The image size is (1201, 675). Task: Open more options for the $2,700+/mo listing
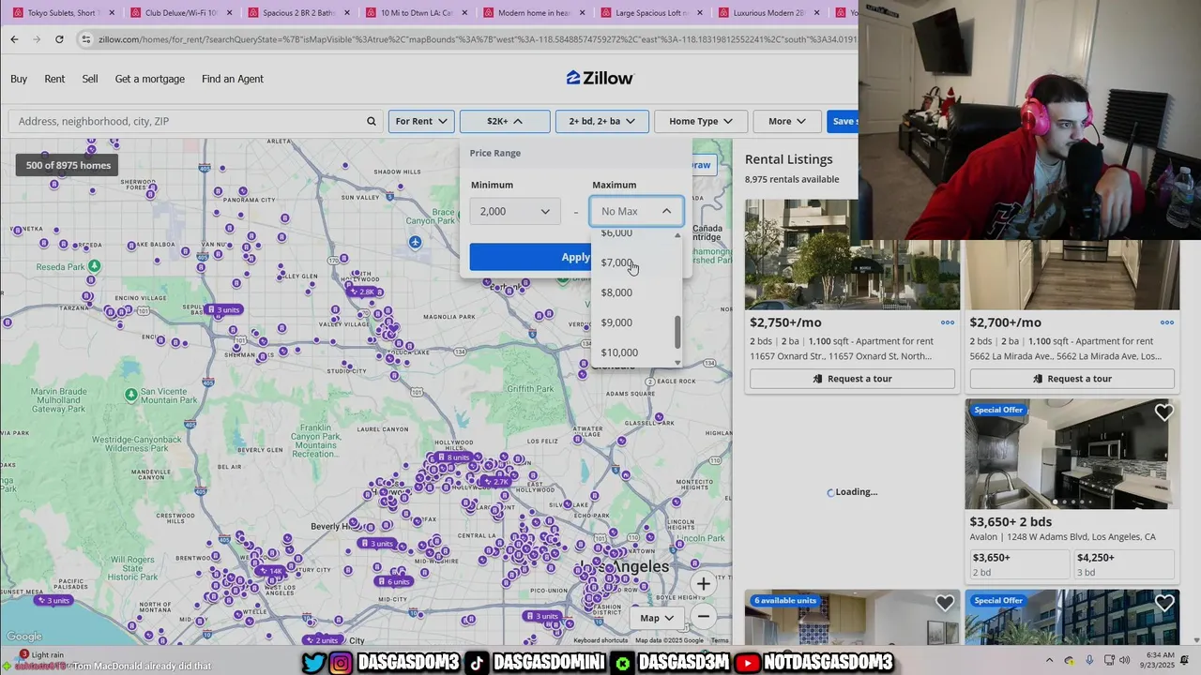(1167, 322)
